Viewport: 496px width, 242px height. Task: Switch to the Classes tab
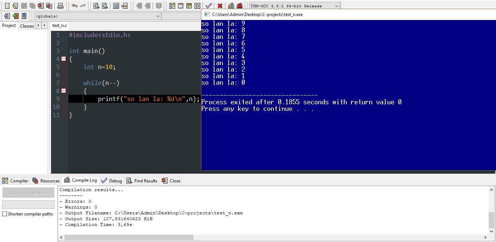tap(27, 26)
